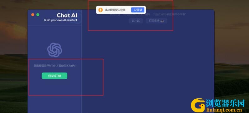249x113 pixels.
Task: Click the Chat AI title heading
Action: coord(67,15)
